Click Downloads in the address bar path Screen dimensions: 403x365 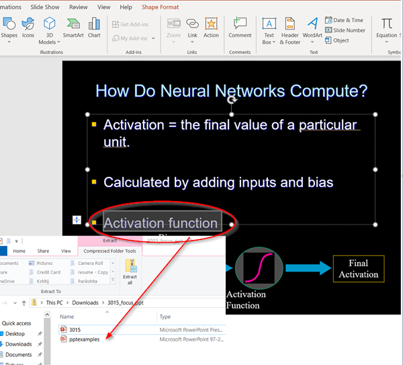point(86,302)
